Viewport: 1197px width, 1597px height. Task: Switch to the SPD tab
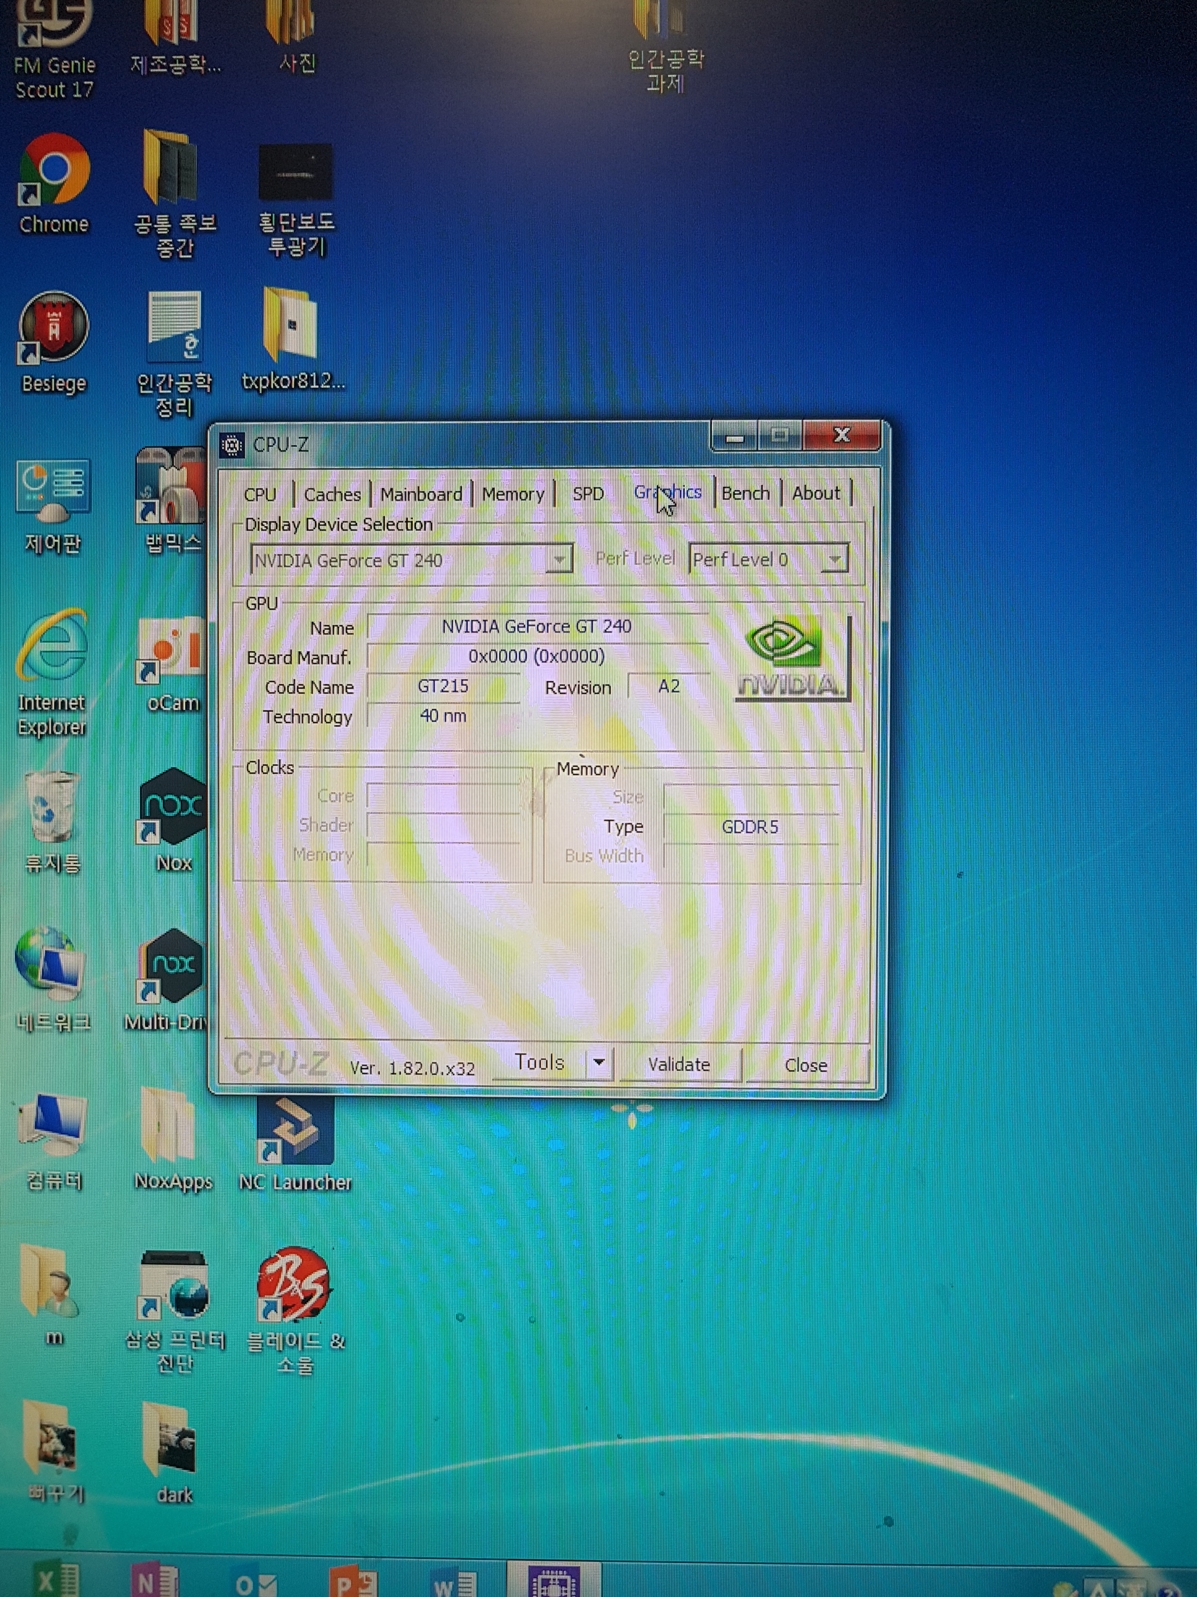point(588,494)
